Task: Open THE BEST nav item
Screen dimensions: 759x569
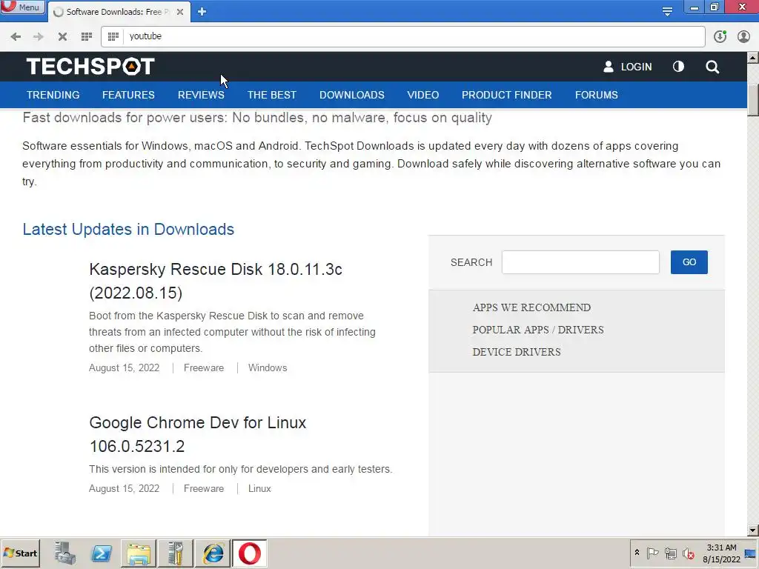Action: click(x=271, y=95)
